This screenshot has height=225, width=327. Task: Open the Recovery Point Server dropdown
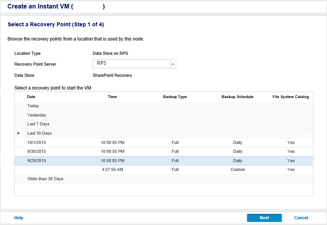173,64
